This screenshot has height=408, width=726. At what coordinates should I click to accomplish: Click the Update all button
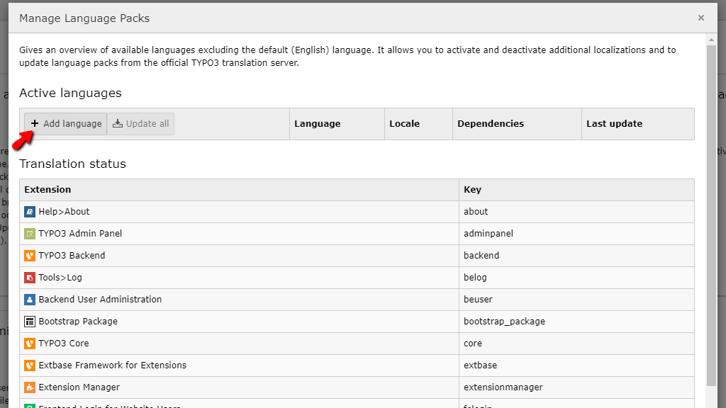tap(141, 124)
